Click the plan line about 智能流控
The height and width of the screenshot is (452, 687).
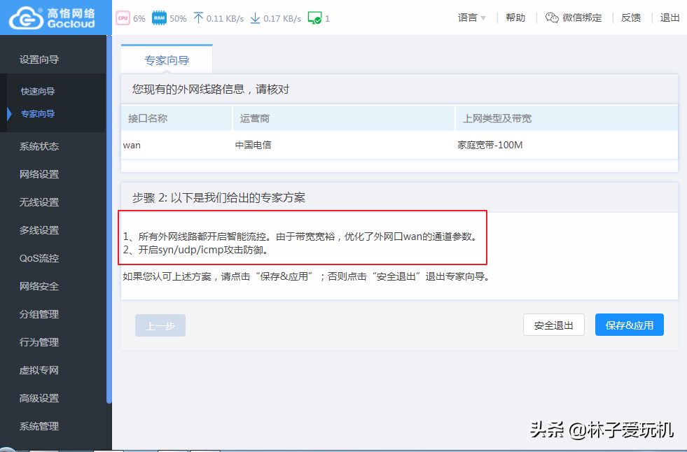[x=300, y=236]
